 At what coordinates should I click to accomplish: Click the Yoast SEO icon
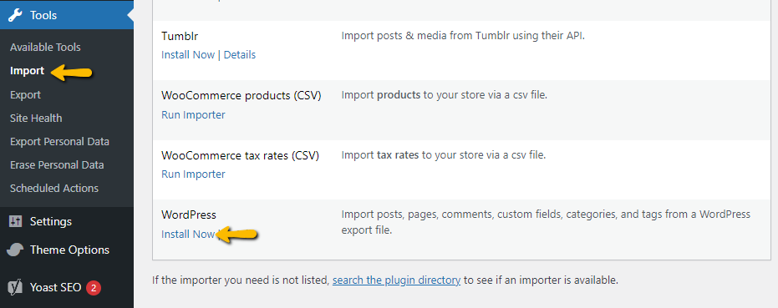tap(15, 287)
